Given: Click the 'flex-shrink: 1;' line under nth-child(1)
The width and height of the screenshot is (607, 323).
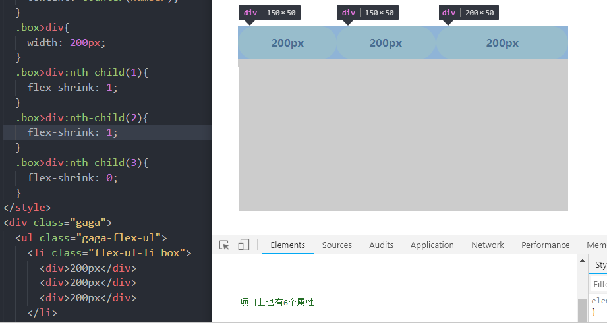Looking at the screenshot, I should pos(72,88).
